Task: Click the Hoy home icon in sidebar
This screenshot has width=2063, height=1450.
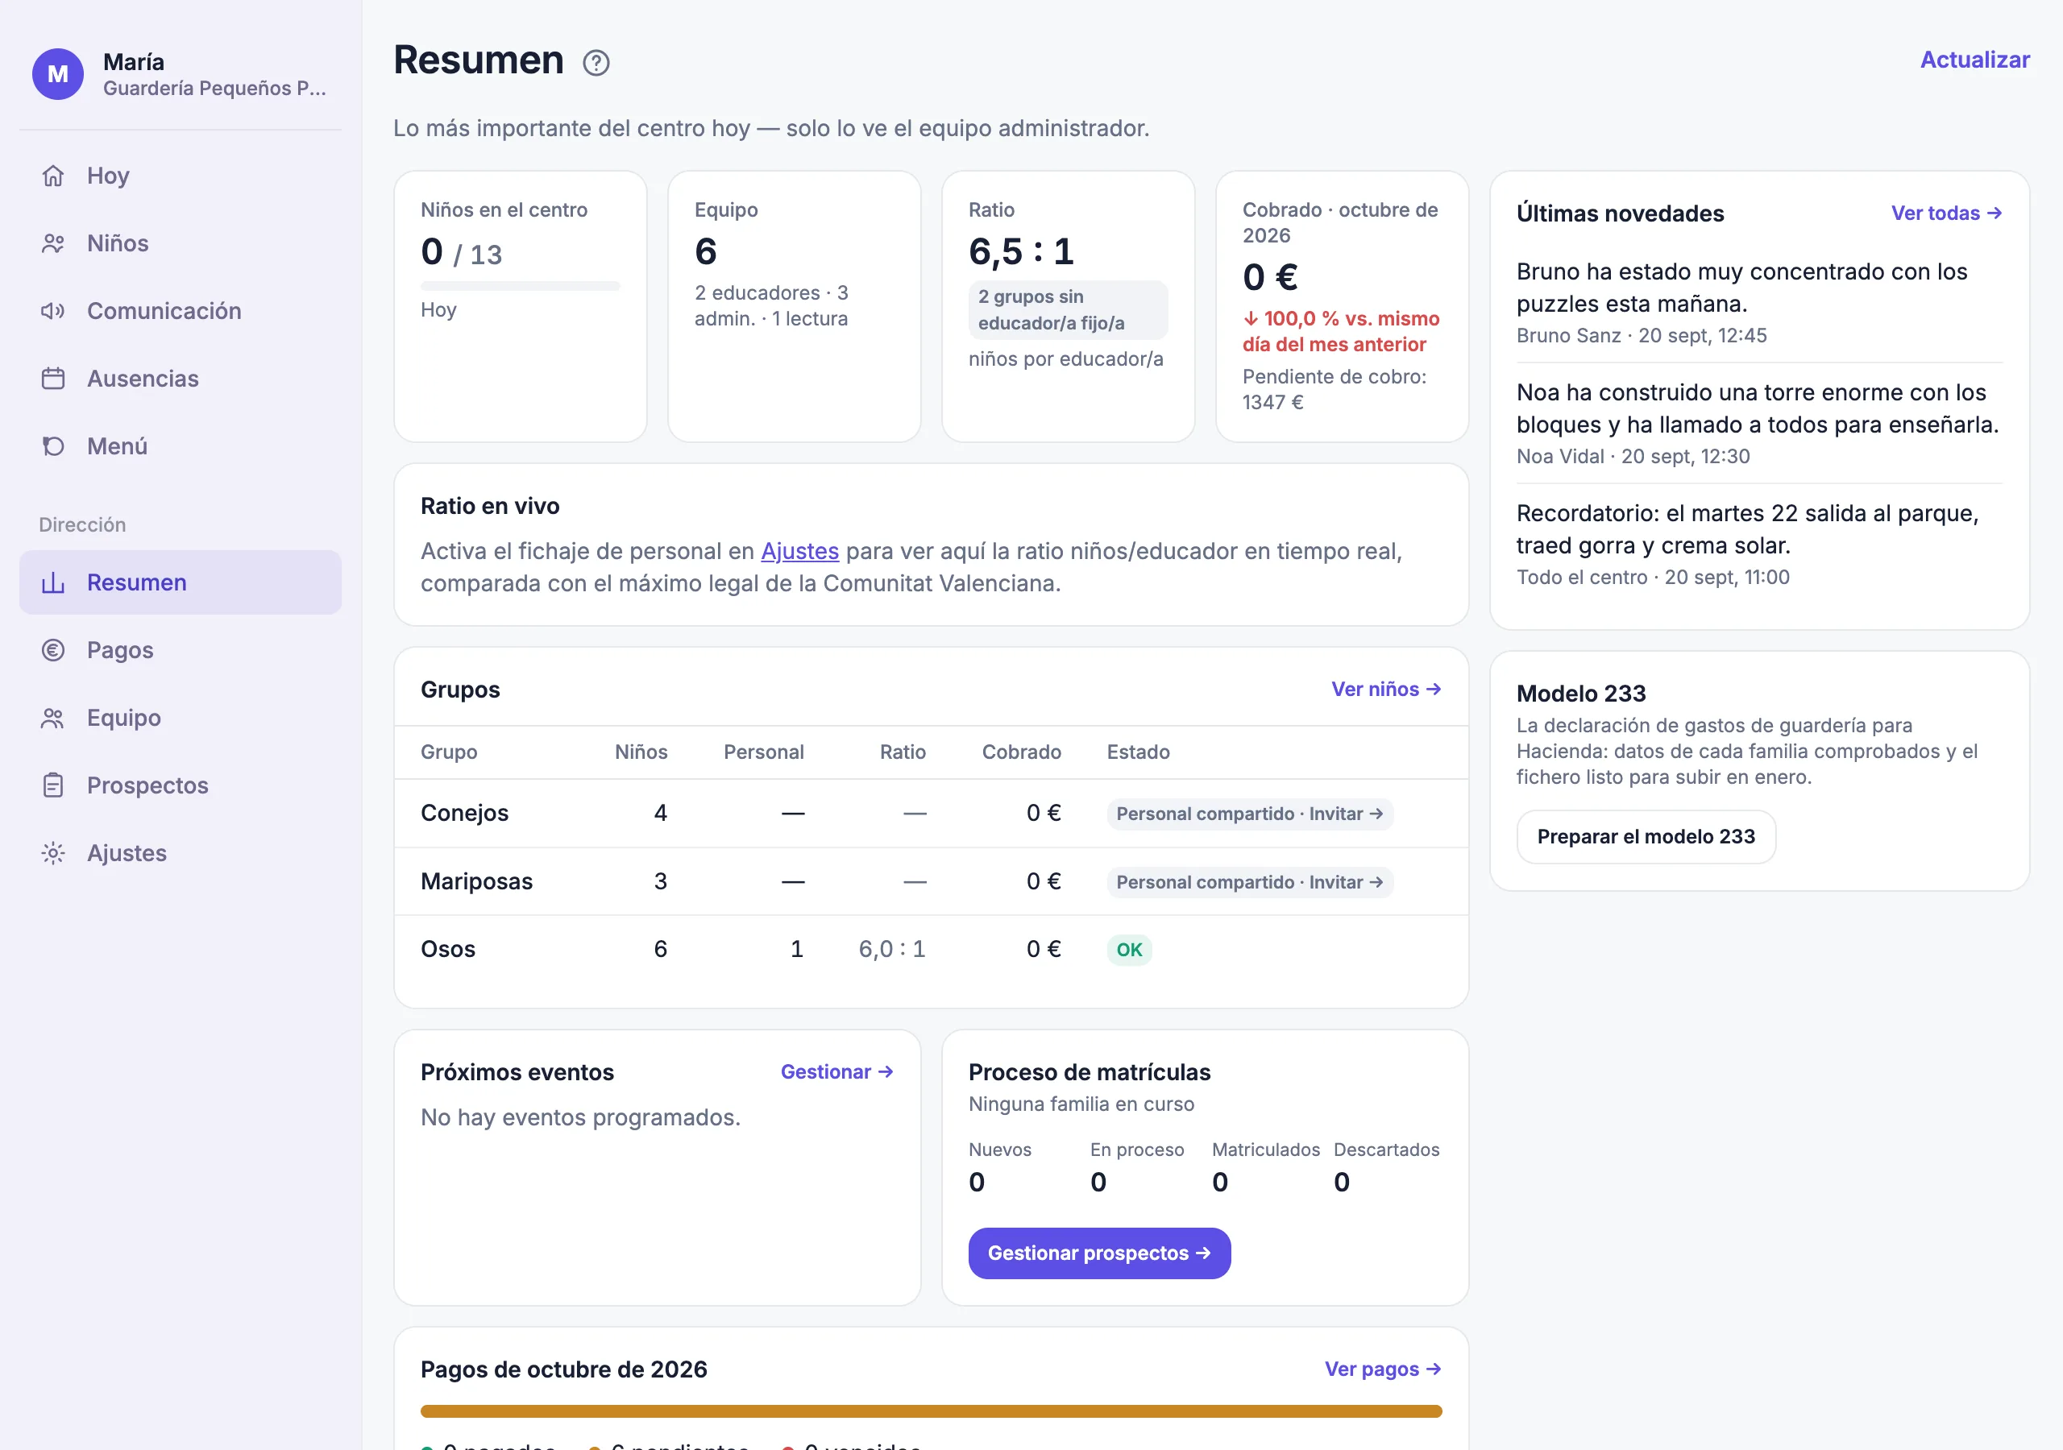Action: pyautogui.click(x=53, y=176)
